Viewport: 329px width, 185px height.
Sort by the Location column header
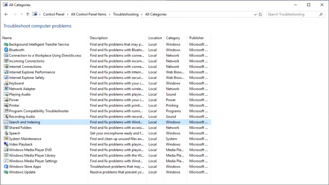(x=155, y=38)
